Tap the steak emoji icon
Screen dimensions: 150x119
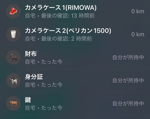13,11
